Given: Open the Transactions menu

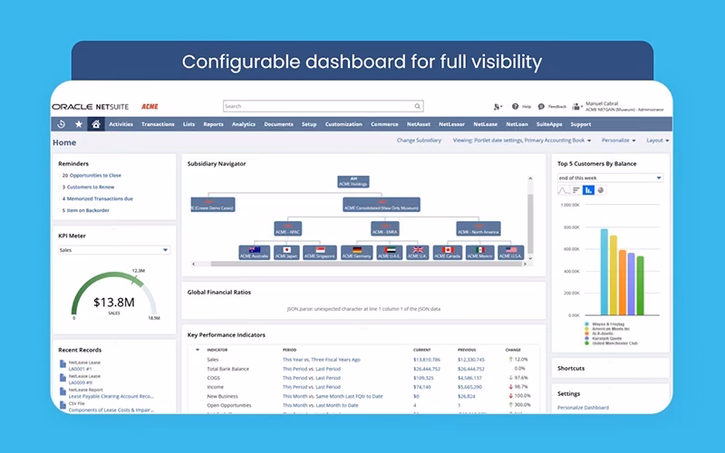Looking at the screenshot, I should pos(158,124).
